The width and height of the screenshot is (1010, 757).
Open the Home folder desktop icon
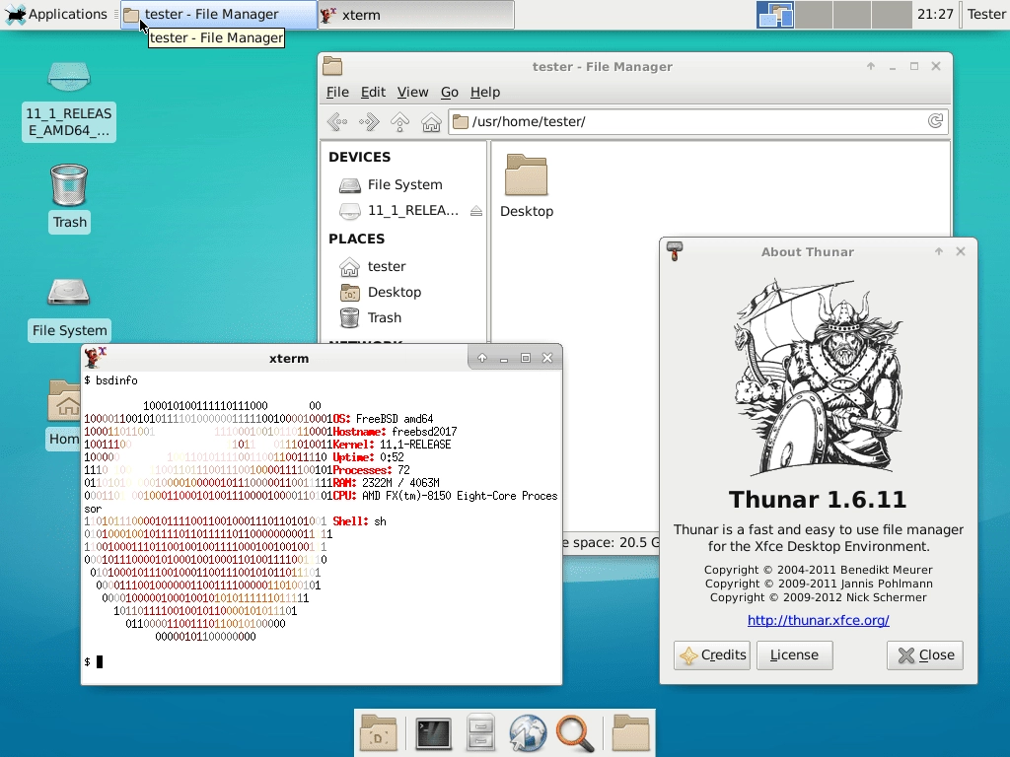pyautogui.click(x=64, y=414)
